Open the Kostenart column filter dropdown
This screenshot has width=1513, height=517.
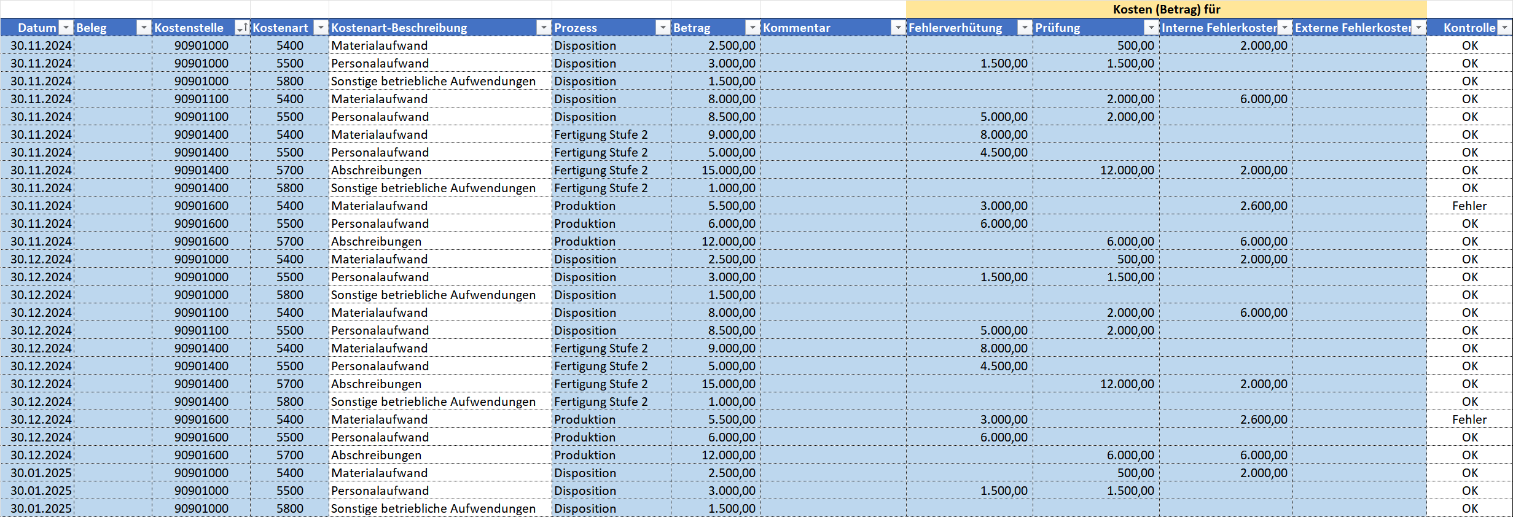click(x=321, y=28)
